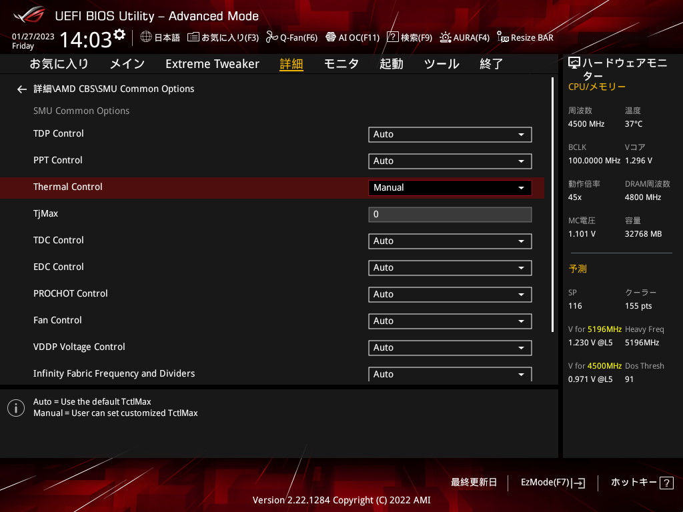Screen dimensions: 683x512
Task: Click the globe language icon
Action: [146, 37]
